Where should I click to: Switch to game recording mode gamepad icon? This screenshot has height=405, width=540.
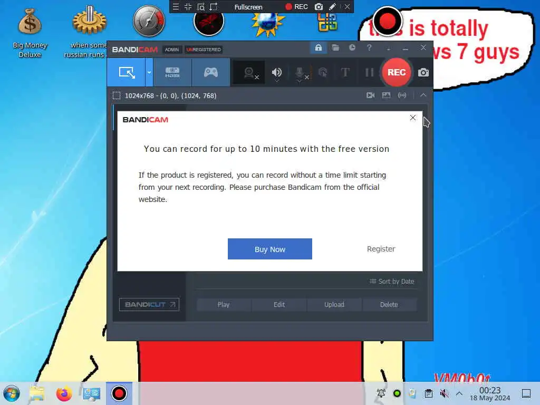pyautogui.click(x=211, y=72)
